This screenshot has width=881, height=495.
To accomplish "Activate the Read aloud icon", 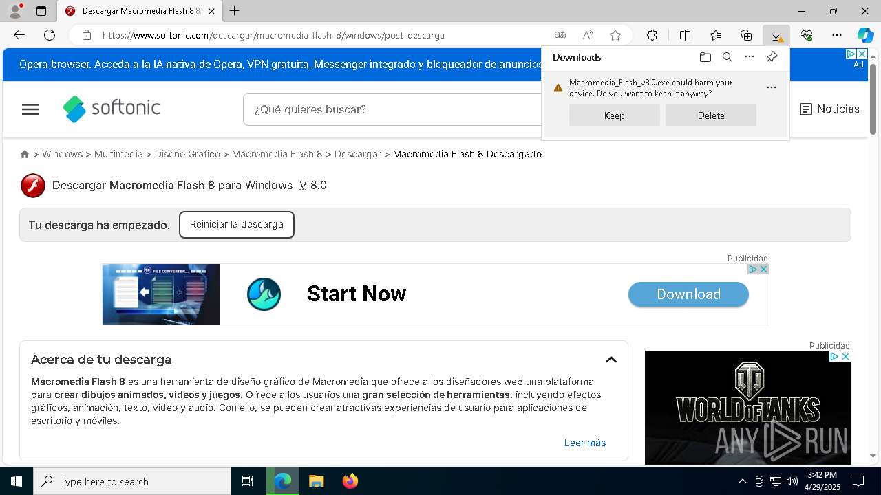I will pos(588,35).
